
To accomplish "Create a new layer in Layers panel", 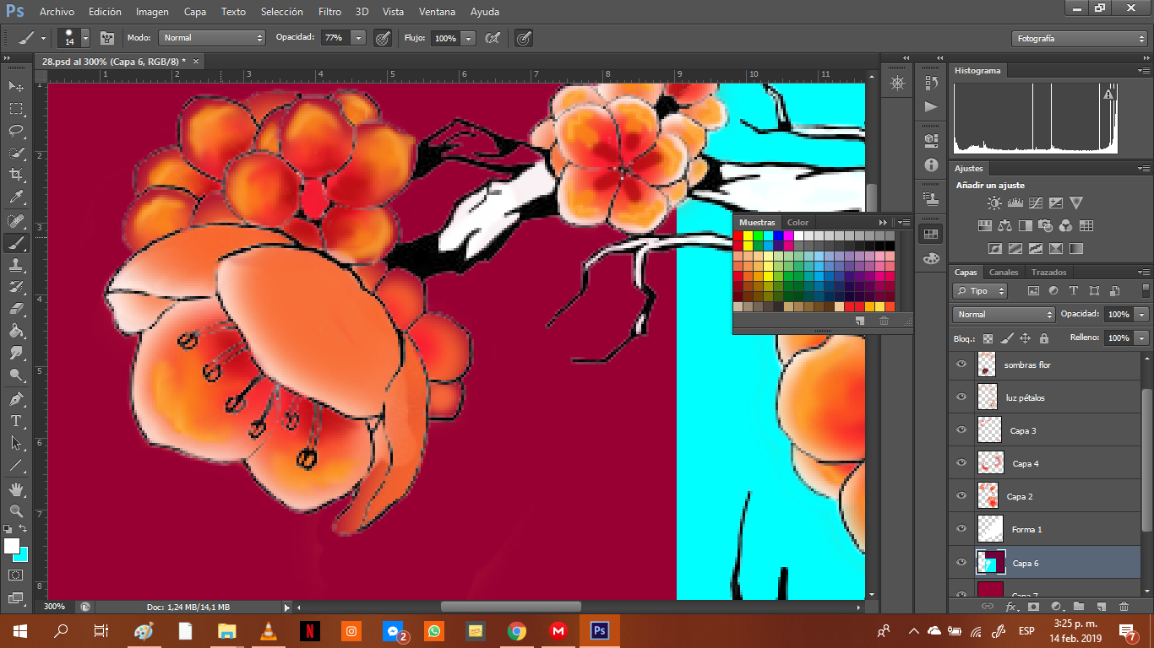I will [x=1101, y=606].
